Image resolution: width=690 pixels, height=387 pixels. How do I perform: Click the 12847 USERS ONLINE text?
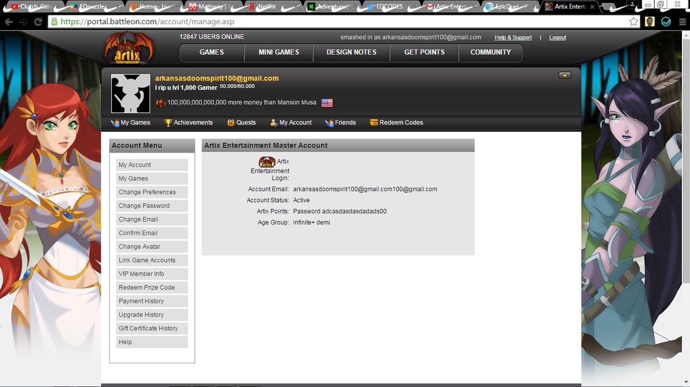pos(212,37)
